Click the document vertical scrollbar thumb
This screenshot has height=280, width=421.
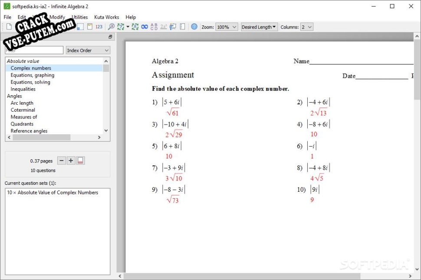[x=417, y=70]
